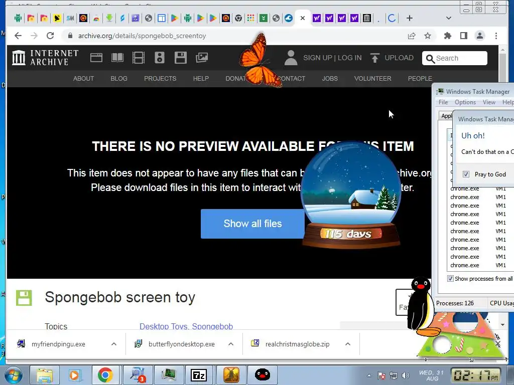Click the upload arrow icon

click(x=374, y=58)
